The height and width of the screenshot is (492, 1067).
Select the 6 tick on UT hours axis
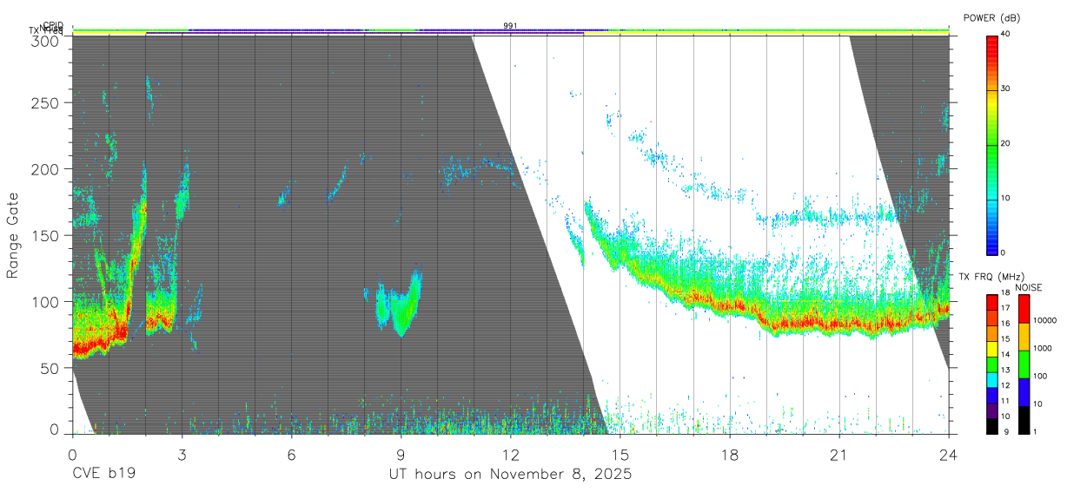291,454
